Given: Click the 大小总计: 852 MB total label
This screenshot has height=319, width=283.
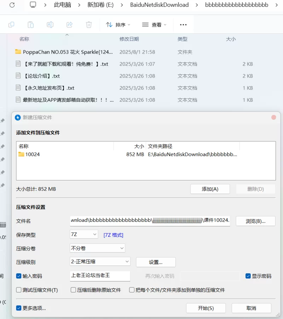Looking at the screenshot, I should tap(36, 189).
